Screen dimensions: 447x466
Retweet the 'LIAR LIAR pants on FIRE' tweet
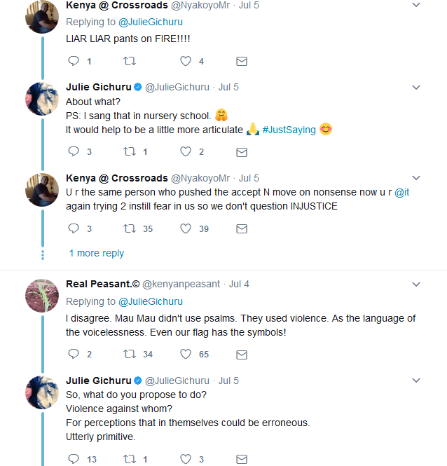[x=130, y=61]
